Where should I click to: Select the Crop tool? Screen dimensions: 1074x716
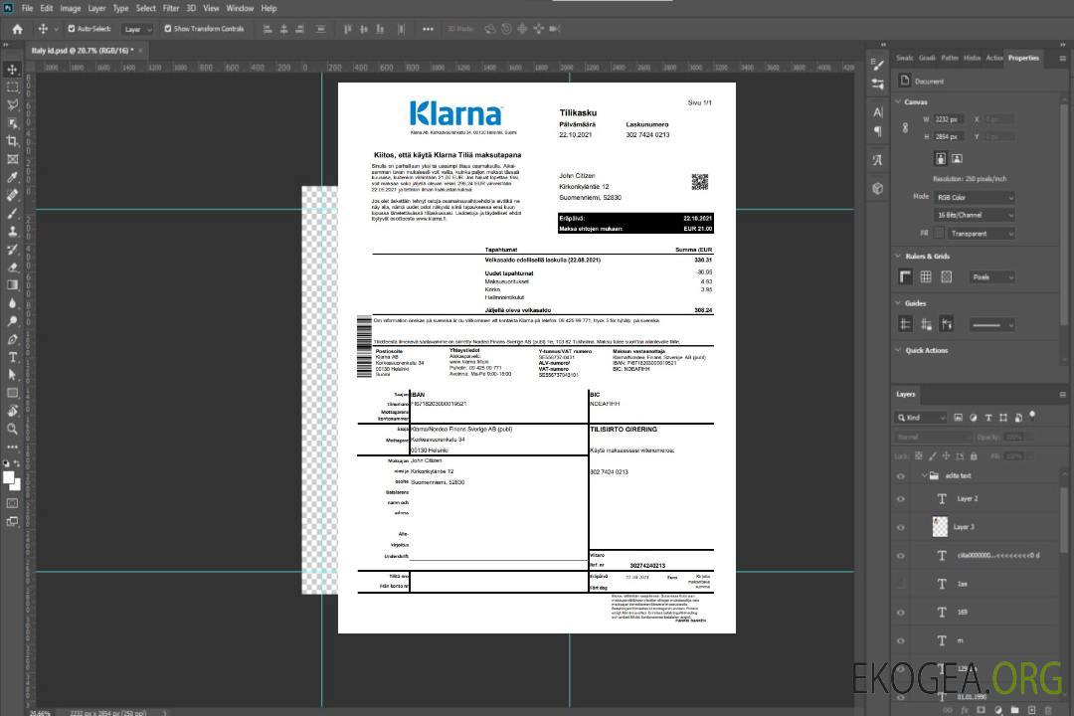[x=12, y=141]
